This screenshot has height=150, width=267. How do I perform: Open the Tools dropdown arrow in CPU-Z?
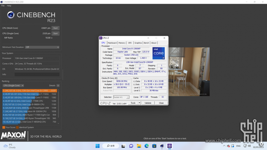139,103
